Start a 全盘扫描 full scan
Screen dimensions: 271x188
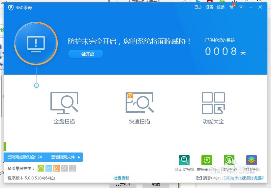tap(64, 108)
